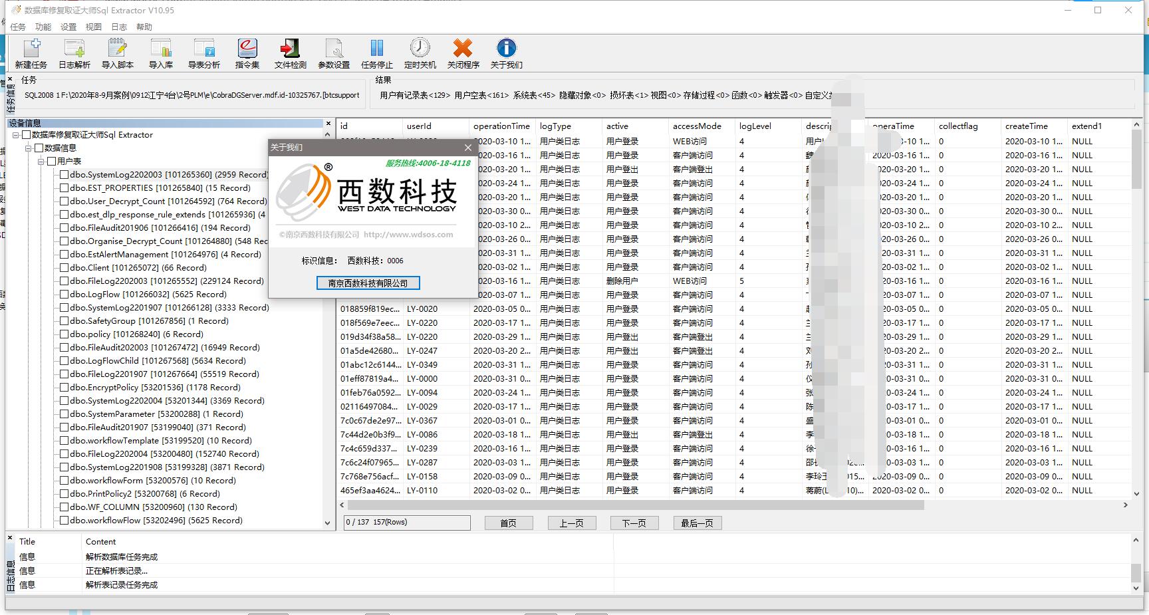Click the 任务停止 pause icon

pyautogui.click(x=377, y=53)
